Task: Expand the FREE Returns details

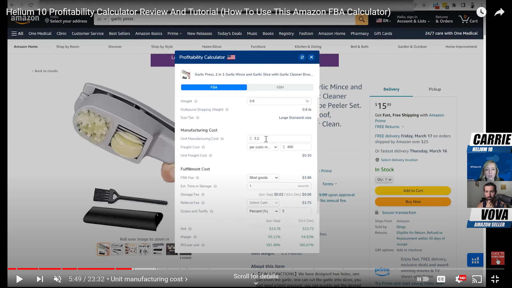Action: pos(389,127)
